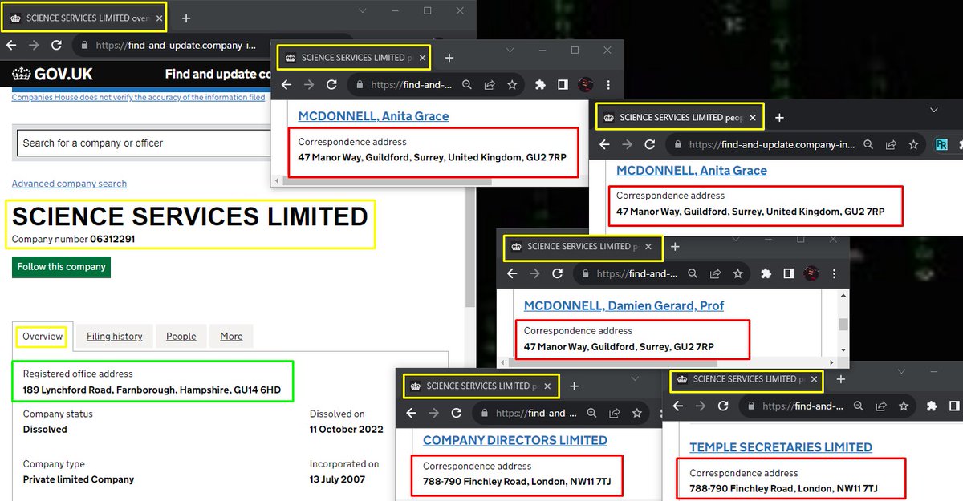Share the page in the Anita Grace window with avatar

490,84
